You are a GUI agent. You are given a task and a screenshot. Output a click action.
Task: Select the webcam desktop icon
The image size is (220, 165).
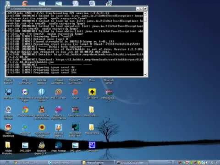click(x=8, y=110)
